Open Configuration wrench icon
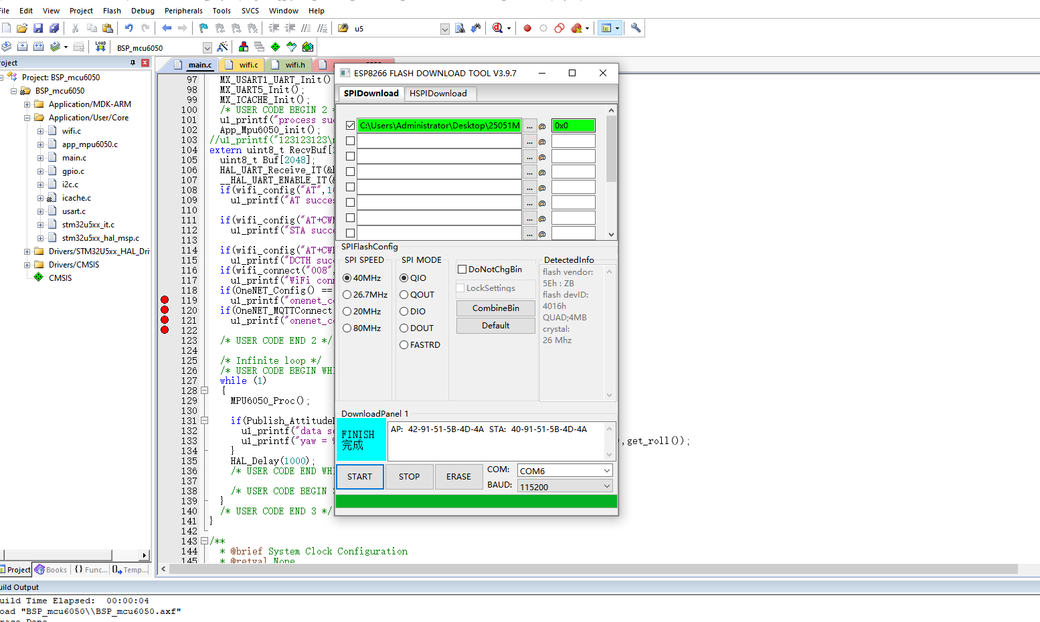The height and width of the screenshot is (622, 1040). point(636,28)
